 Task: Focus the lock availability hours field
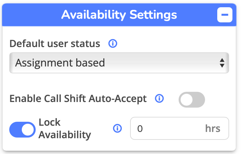(180, 128)
